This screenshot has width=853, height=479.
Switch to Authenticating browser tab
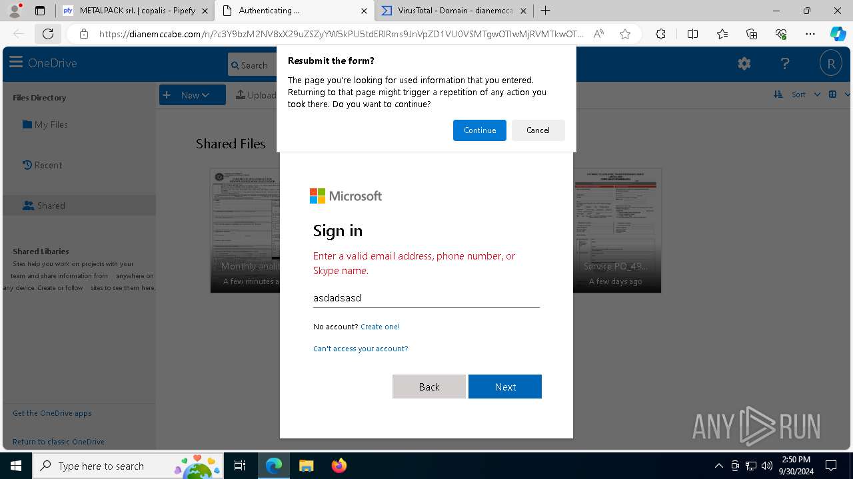click(x=293, y=11)
